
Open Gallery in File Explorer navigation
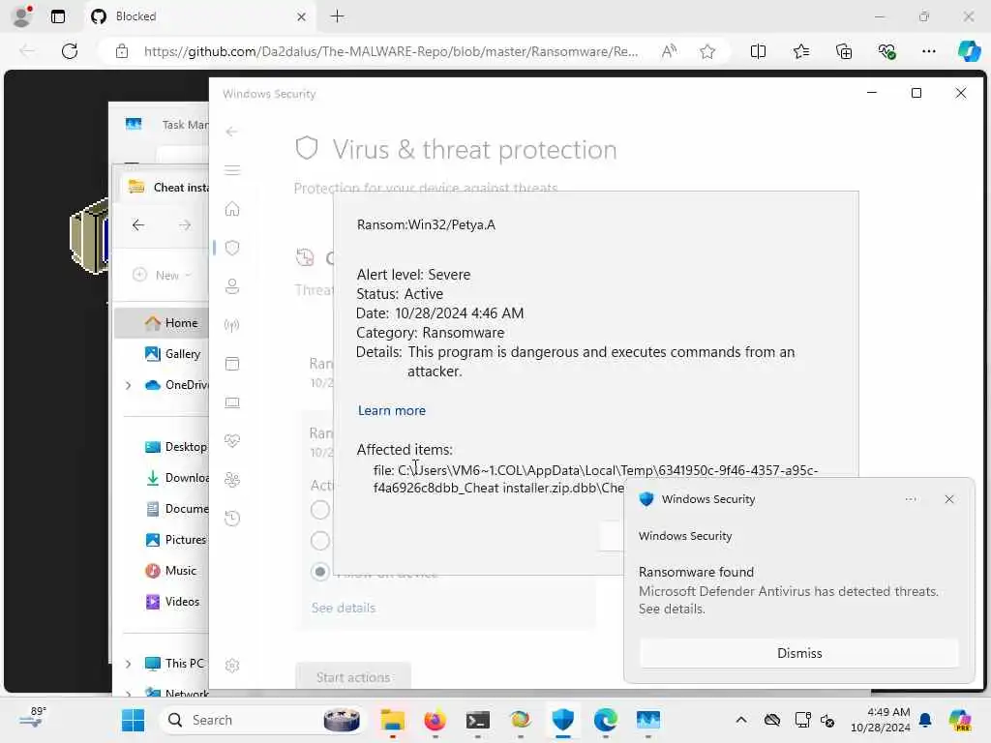pyautogui.click(x=171, y=354)
